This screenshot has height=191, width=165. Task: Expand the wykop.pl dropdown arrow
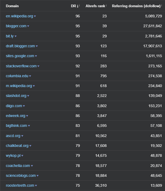(x=22, y=156)
